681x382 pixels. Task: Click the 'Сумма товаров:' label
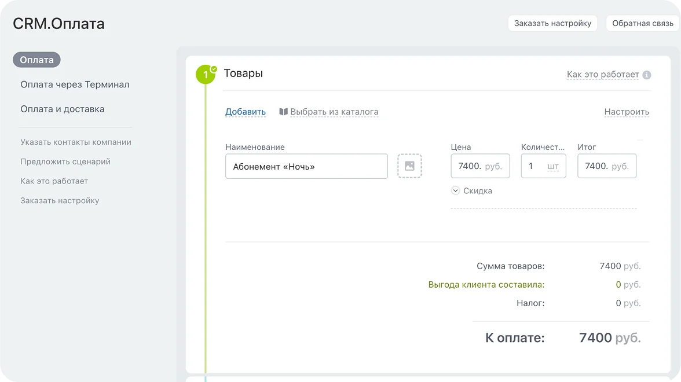point(510,266)
